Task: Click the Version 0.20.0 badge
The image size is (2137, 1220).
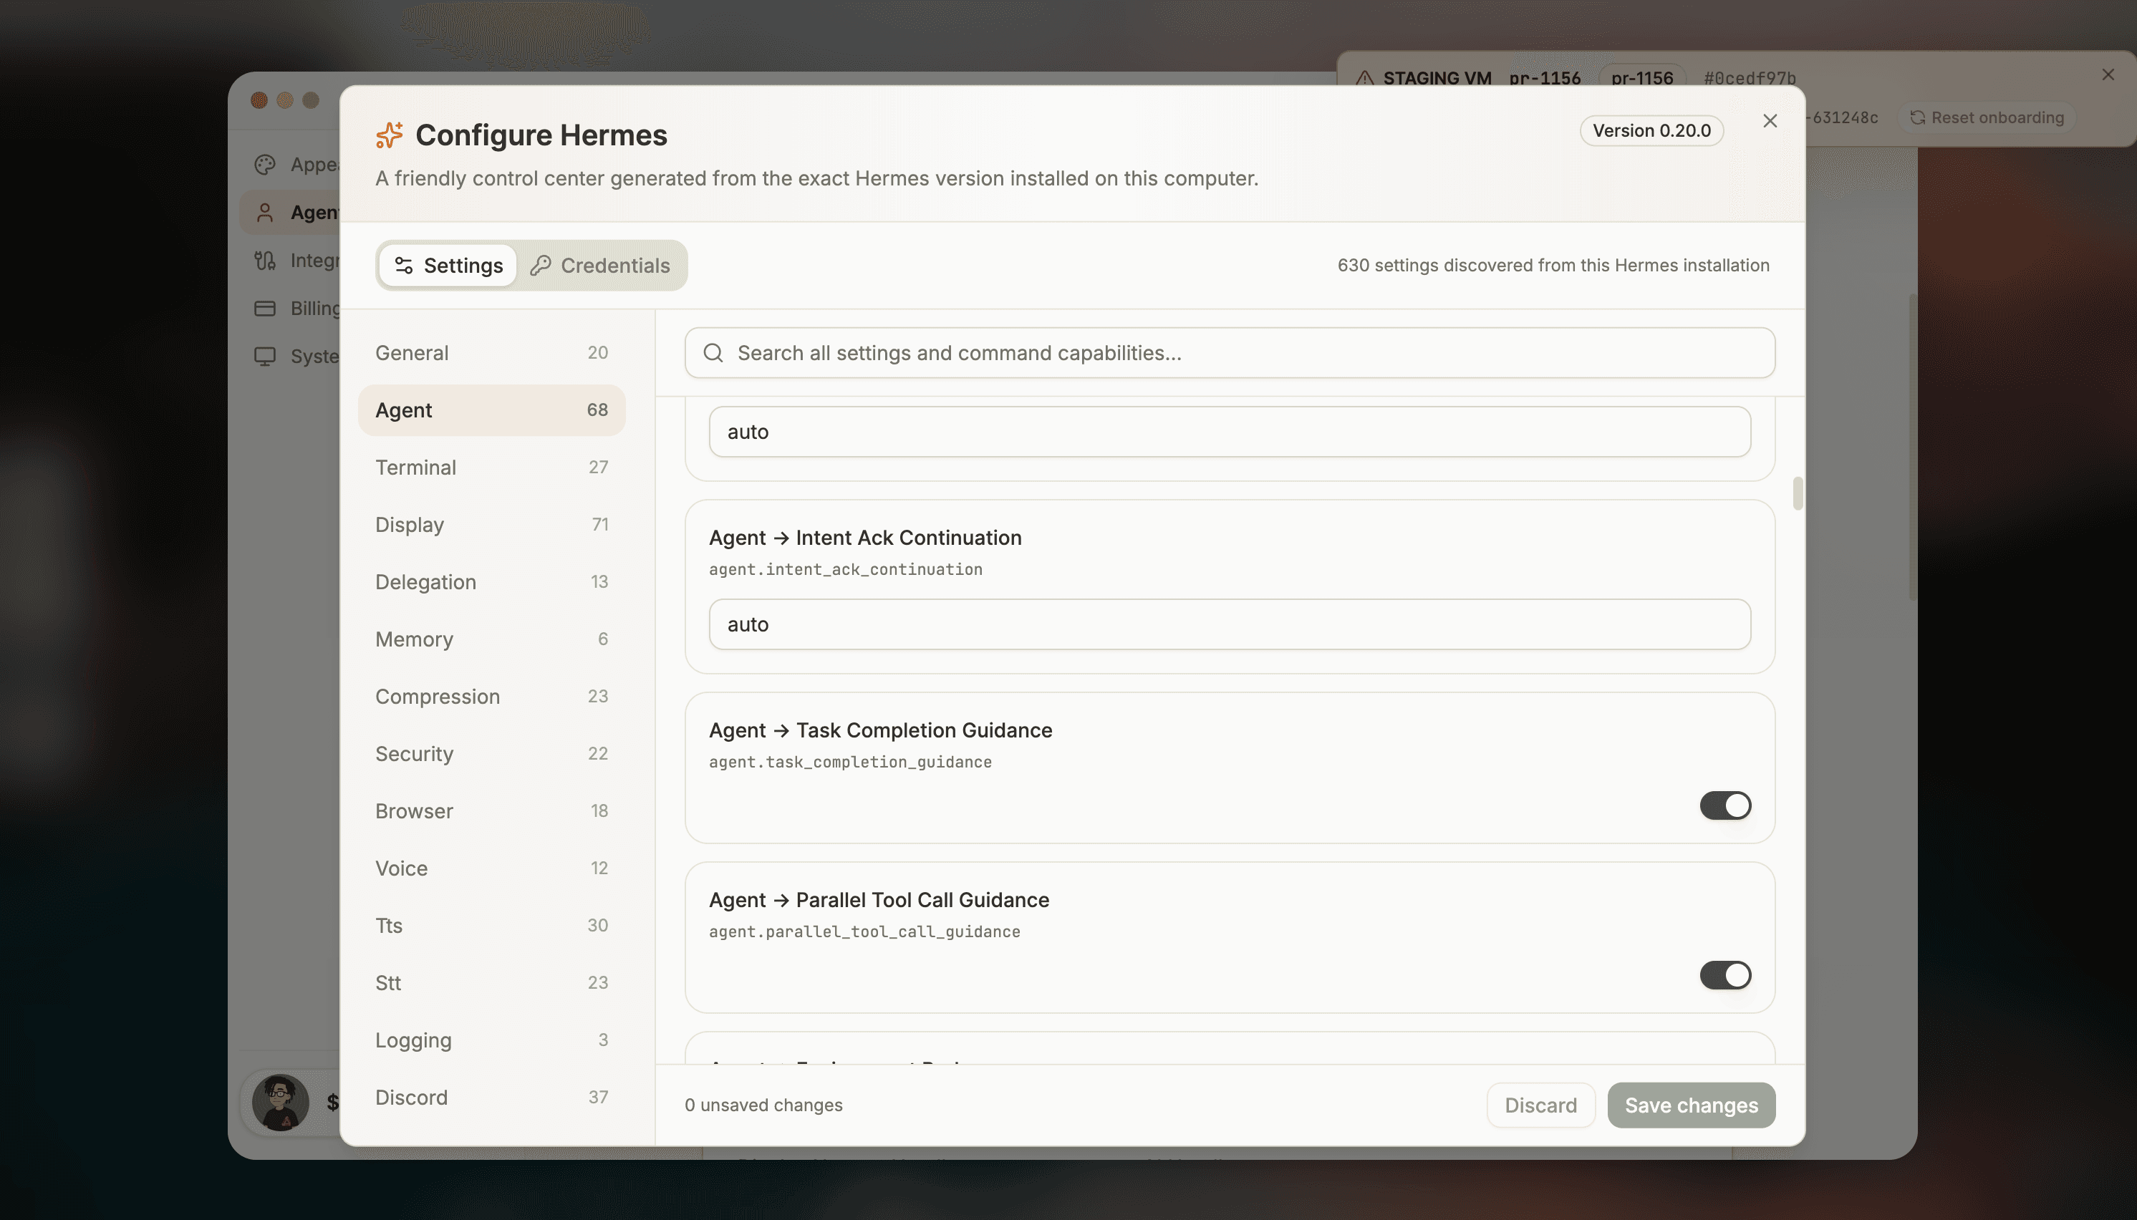Action: pos(1651,131)
